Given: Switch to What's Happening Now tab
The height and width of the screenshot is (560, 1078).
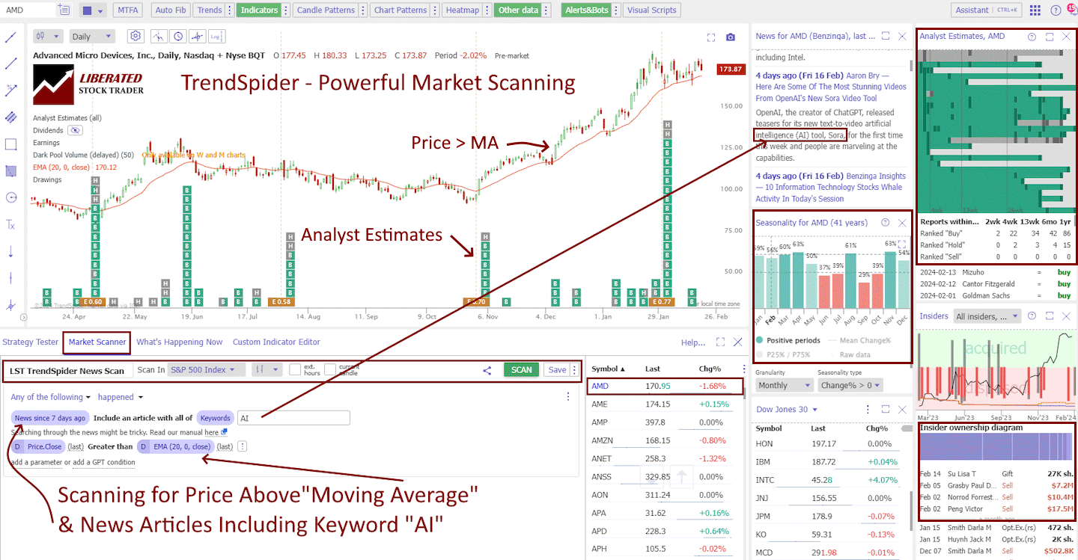Looking at the screenshot, I should (180, 342).
